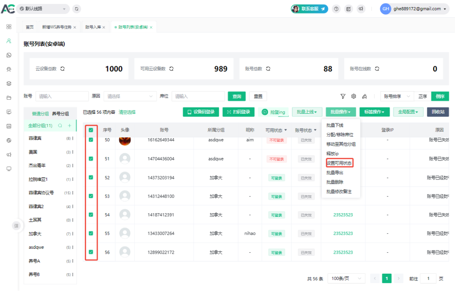Screen dimensions: 455x291
Task: Click the announcement megaphone icon in top bar
Action: pyautogui.click(x=361, y=9)
